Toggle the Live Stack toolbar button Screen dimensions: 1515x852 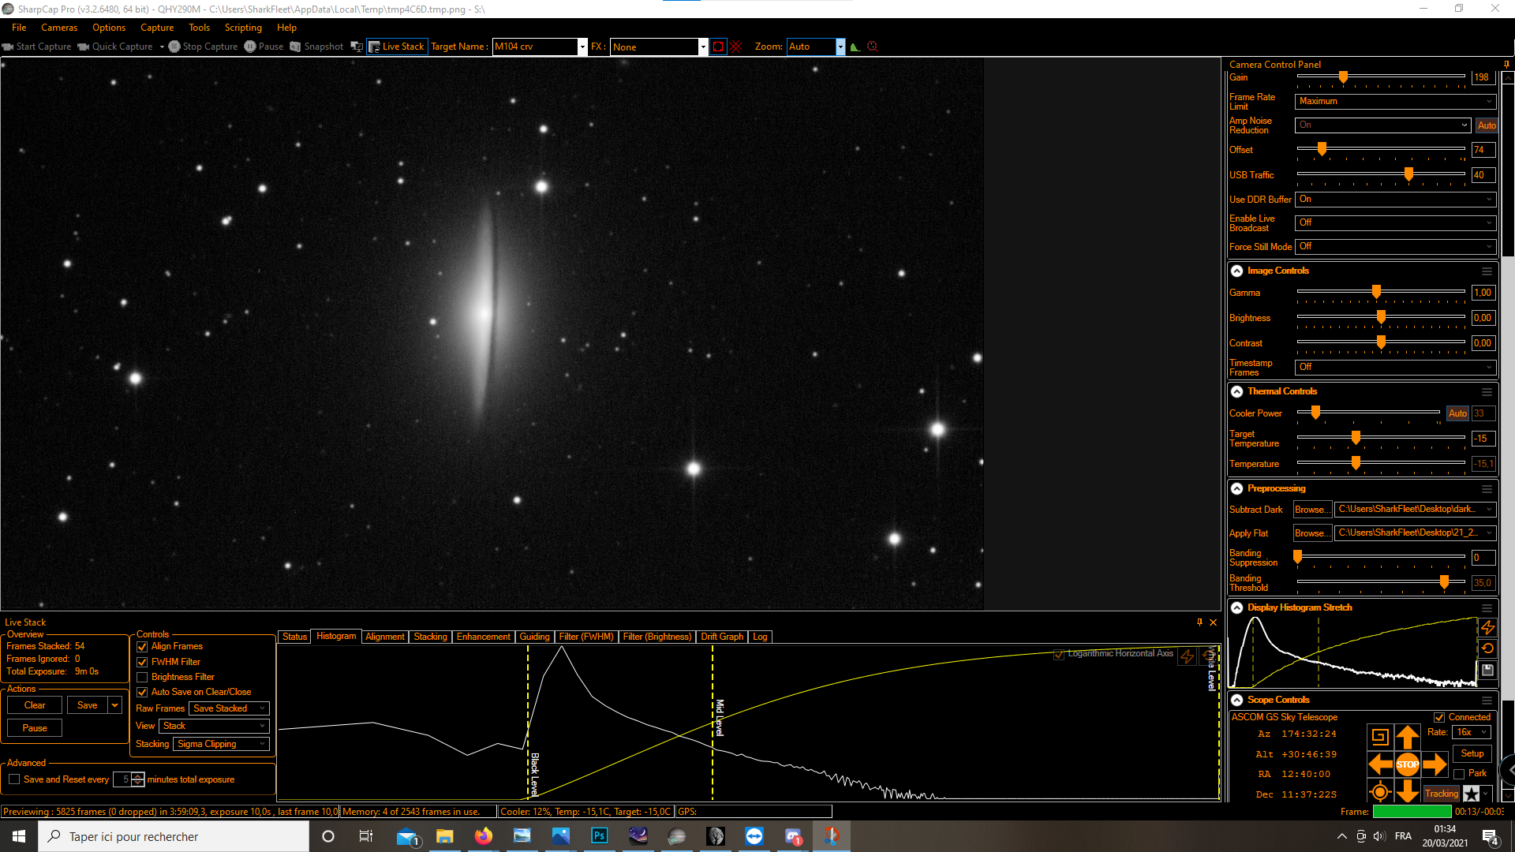tap(397, 47)
